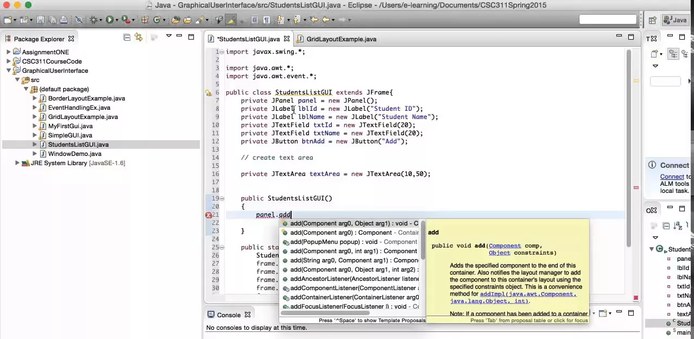Toggle Categorized view in Task List
694x339 pixels.
(673, 54)
